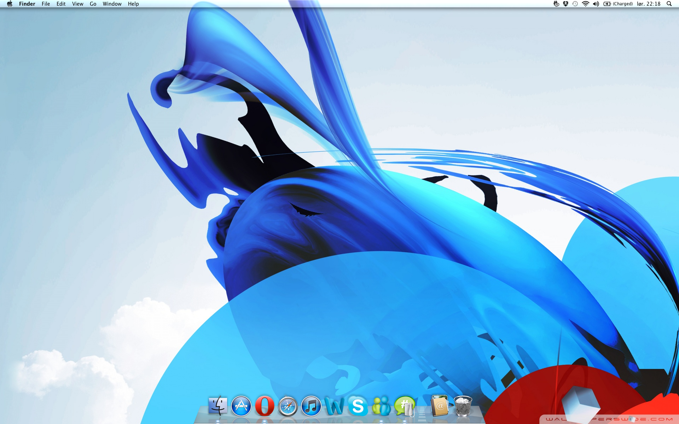679x424 pixels.
Task: Open the Trash in the Dock
Action: pyautogui.click(x=463, y=406)
